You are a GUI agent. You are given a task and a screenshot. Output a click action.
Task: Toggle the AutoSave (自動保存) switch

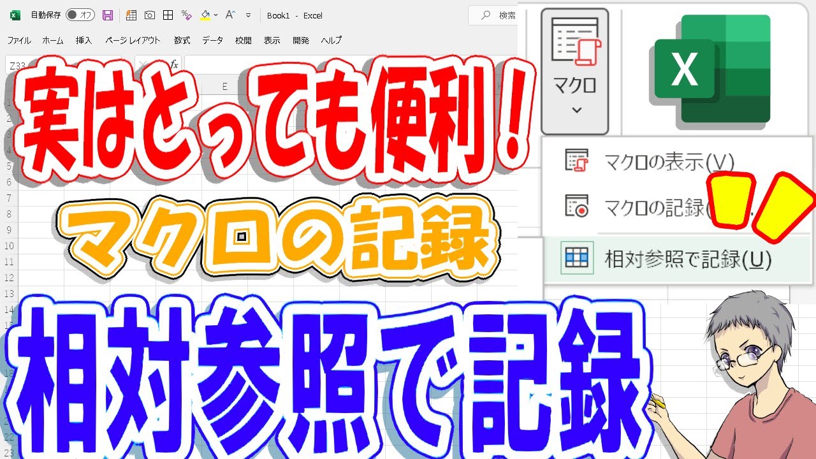[80, 15]
